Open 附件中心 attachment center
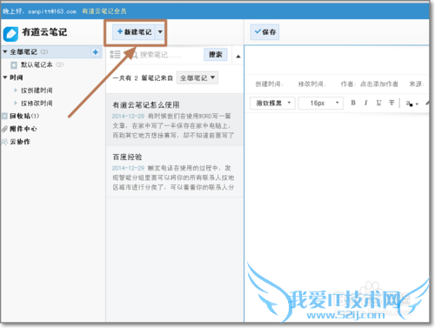435x328 pixels. point(23,129)
